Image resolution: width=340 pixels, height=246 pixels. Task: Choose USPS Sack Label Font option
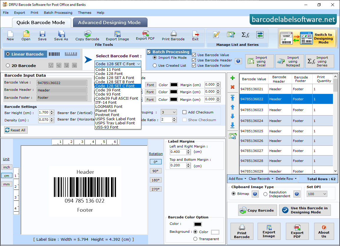point(118,119)
